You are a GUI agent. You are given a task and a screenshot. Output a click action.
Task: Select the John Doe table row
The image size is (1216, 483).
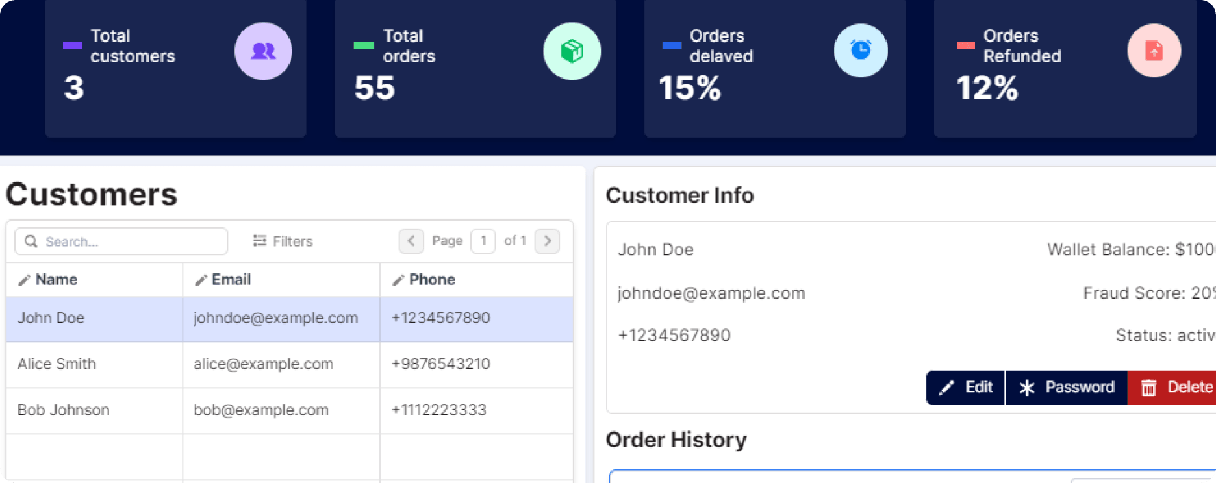pos(51,318)
